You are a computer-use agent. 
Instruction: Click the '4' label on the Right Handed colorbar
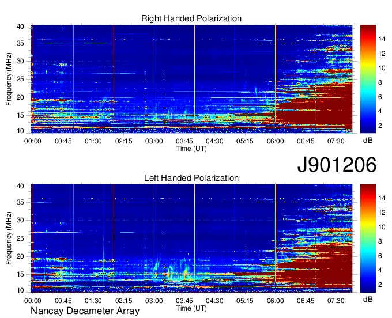[x=380, y=111]
